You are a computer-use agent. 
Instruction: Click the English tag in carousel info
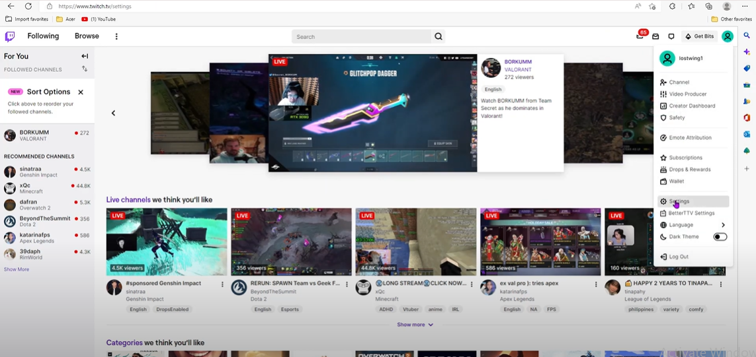(x=493, y=90)
